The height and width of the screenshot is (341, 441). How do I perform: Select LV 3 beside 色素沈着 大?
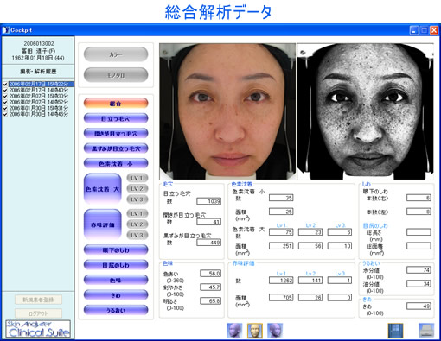coord(137,199)
